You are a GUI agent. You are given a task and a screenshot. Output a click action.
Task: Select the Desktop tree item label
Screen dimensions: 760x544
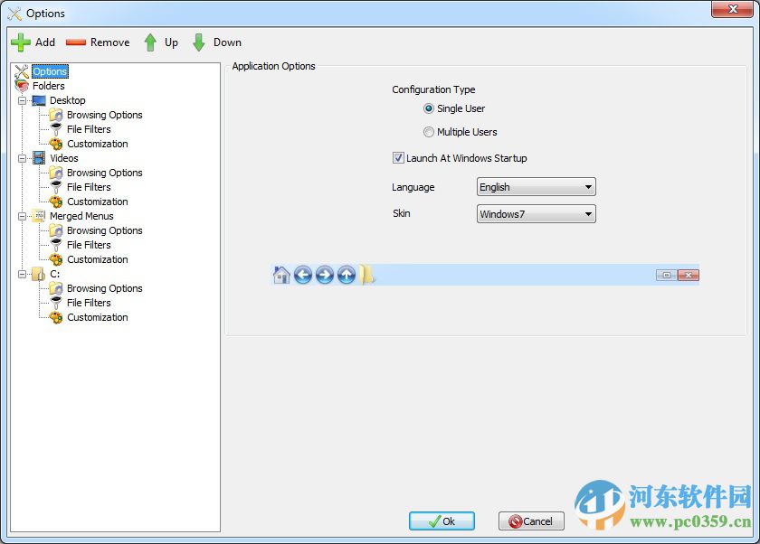coord(67,100)
